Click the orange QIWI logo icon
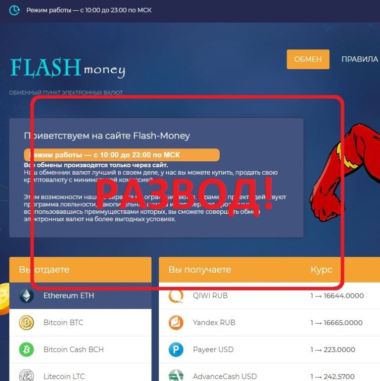 point(176,296)
